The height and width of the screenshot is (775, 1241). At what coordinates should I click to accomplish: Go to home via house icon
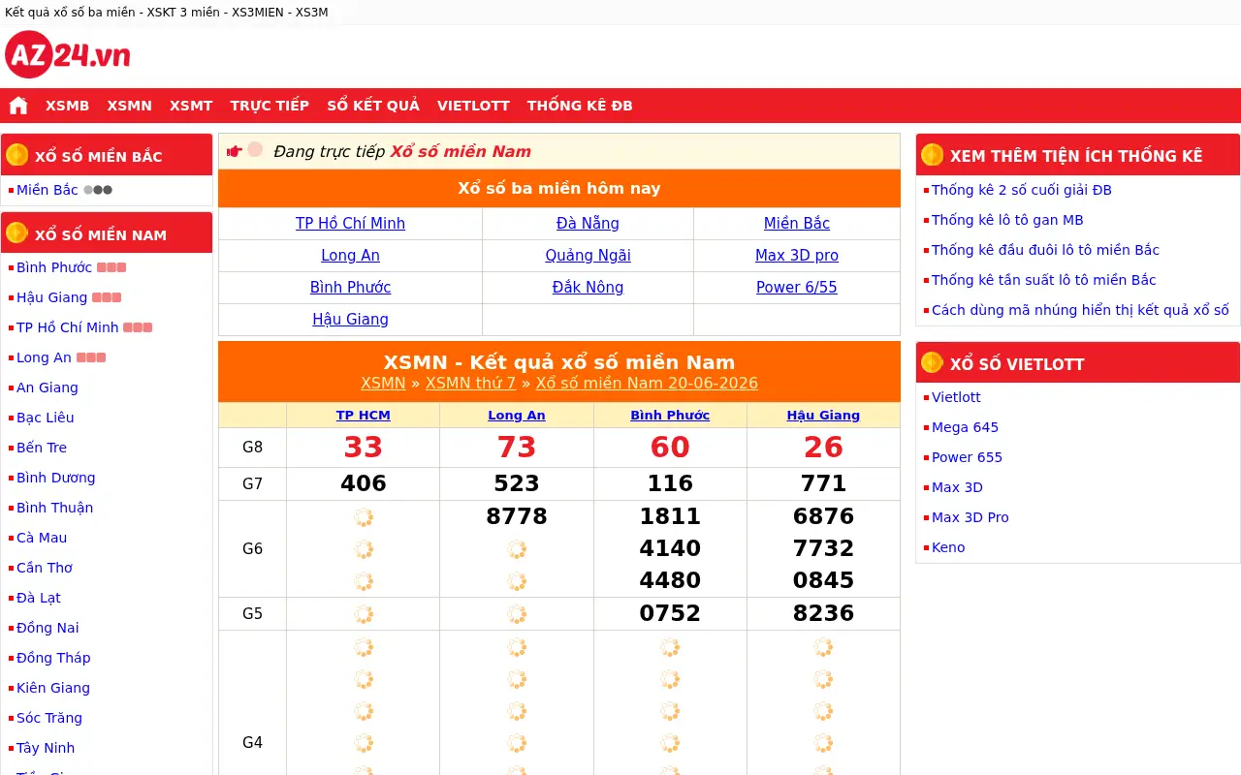[x=18, y=106]
